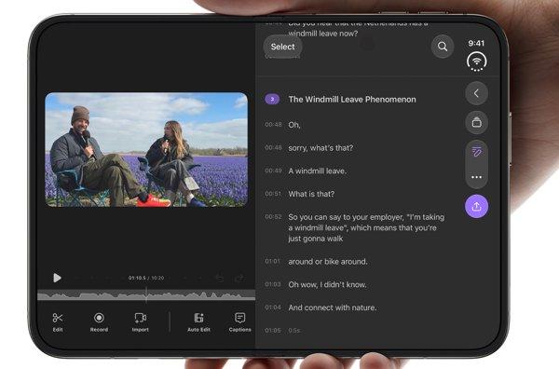Select the line 'What is that?'
Viewport: 559px width, 369px height.
(311, 194)
